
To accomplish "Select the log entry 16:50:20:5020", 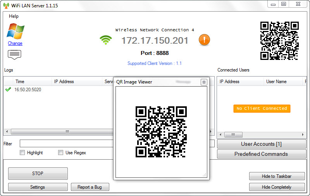I will pyautogui.click(x=28, y=90).
